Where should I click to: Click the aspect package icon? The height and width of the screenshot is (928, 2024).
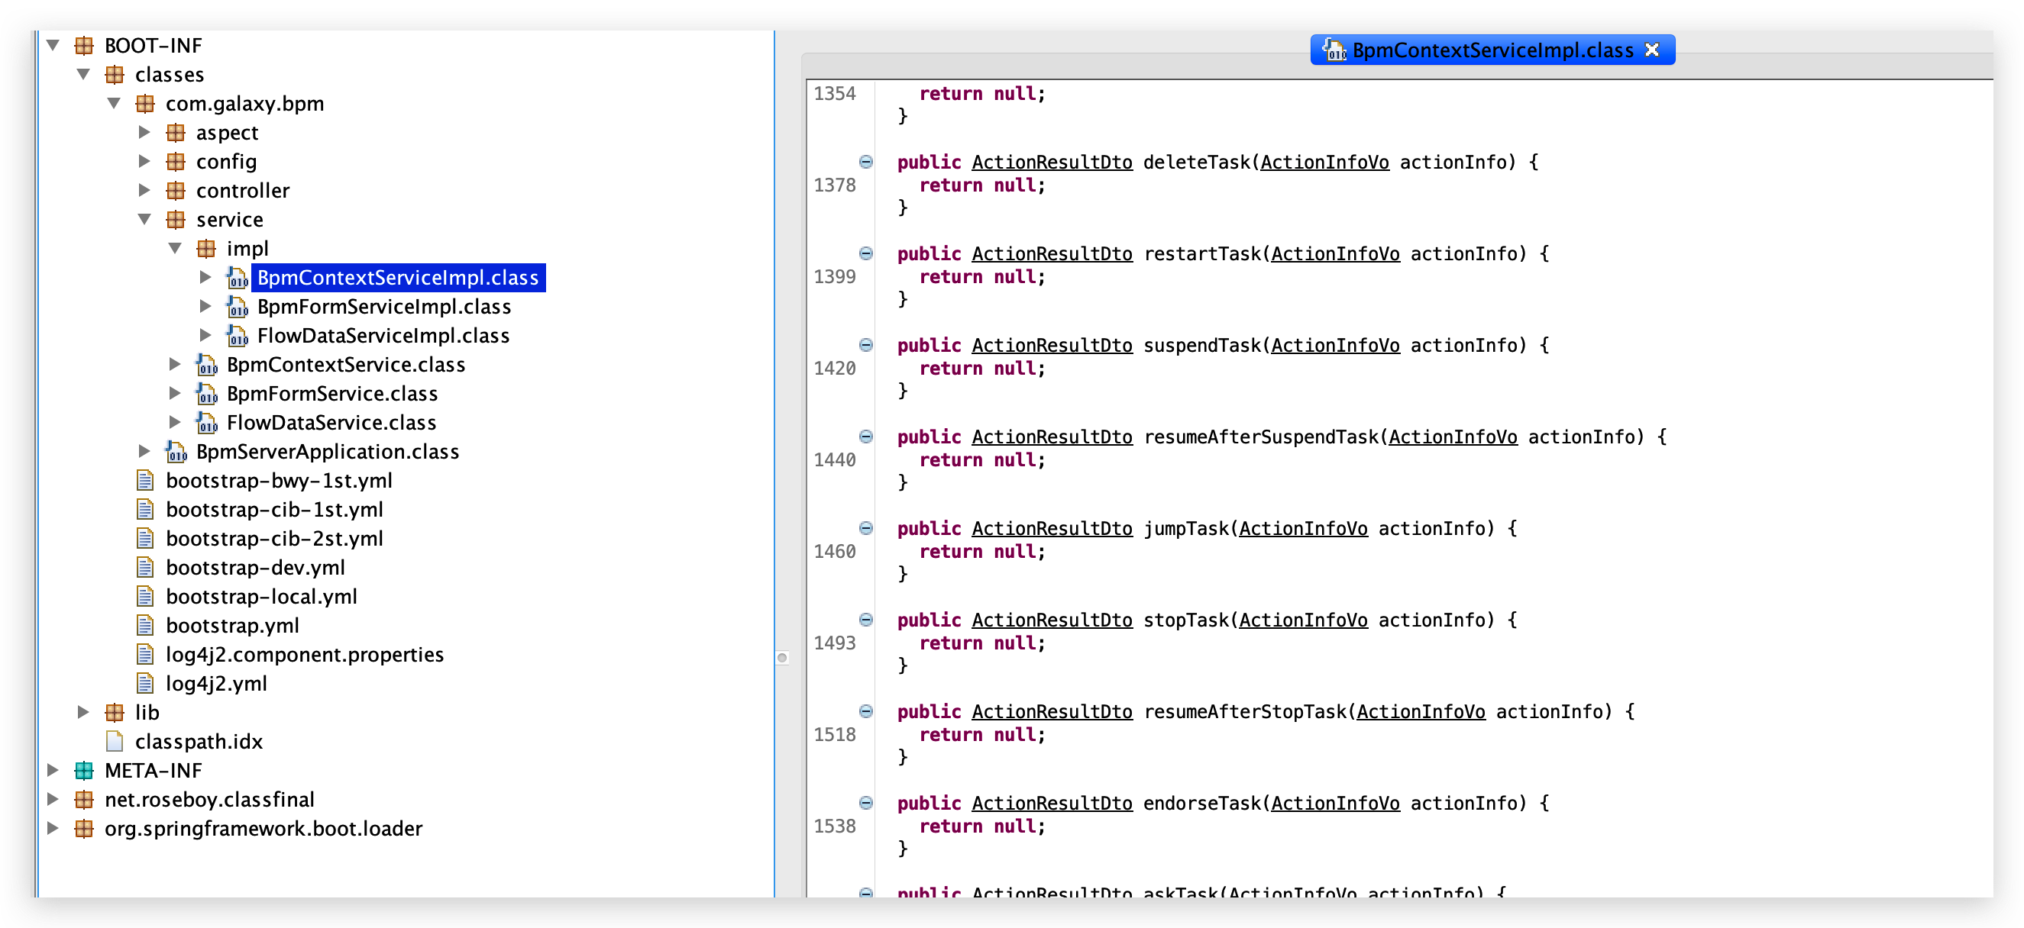176,133
